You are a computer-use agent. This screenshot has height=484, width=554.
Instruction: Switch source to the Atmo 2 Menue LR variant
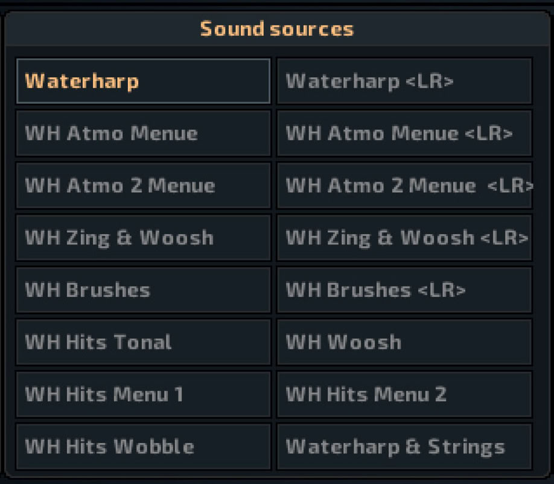pos(404,185)
